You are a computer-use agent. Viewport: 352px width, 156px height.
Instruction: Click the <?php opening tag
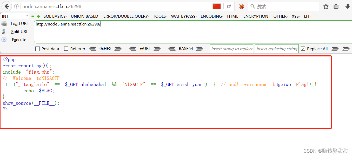pos(9,60)
